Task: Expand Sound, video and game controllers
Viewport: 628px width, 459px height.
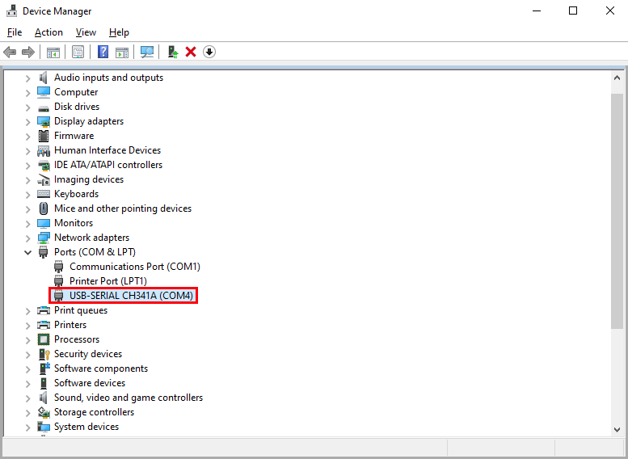Action: coord(27,398)
